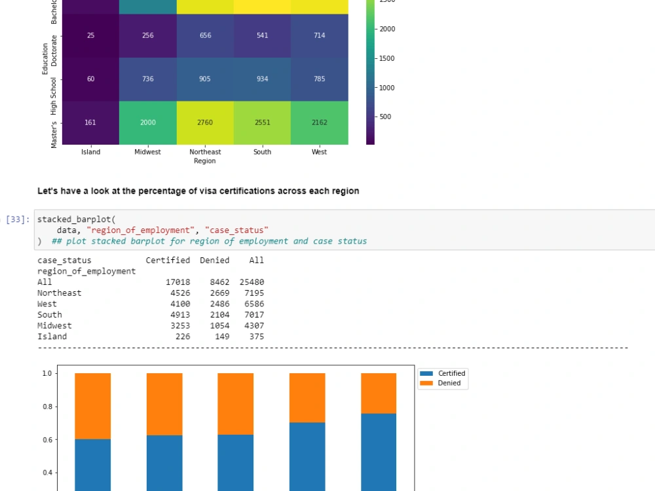Click the markdown heading about visa certifications
The width and height of the screenshot is (655, 491).
click(x=198, y=191)
